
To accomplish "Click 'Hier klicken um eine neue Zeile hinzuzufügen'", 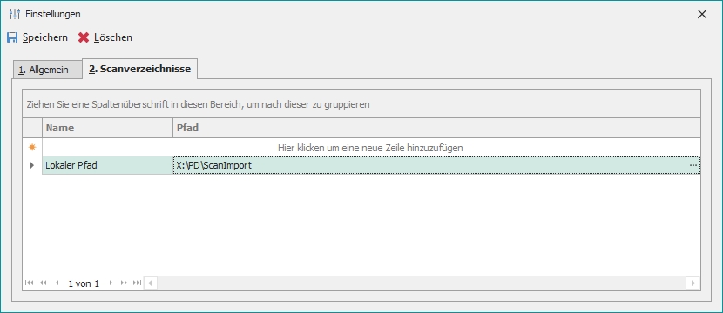I will 370,148.
